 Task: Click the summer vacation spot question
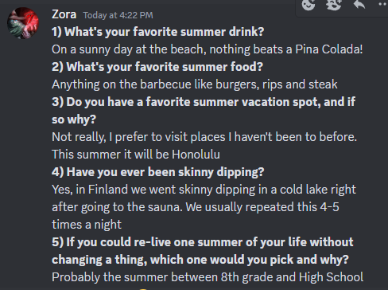point(204,102)
